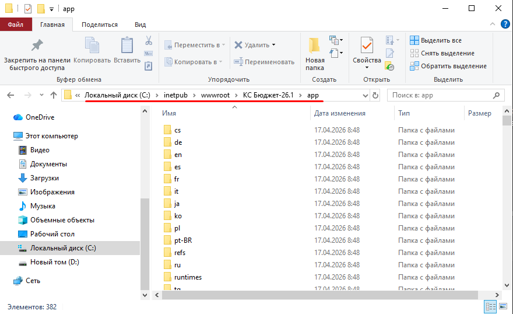The image size is (513, 314).
Task: Click Переименовать button
Action: pyautogui.click(x=264, y=61)
